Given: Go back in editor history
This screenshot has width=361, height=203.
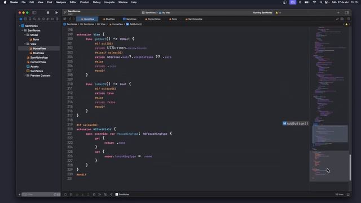Looking at the screenshot, I should 70,19.
